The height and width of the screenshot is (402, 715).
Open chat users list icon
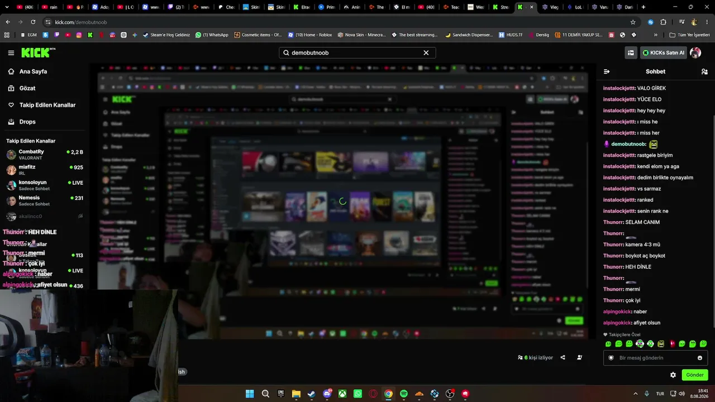(704, 71)
